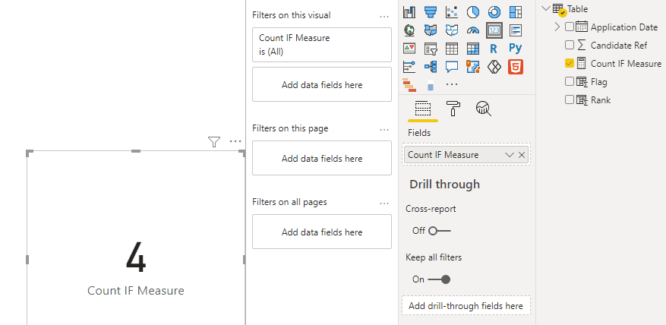Click the card's Count IF Measure label

[x=136, y=291]
